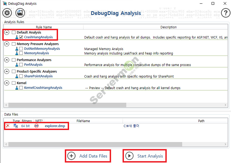Click the .NET not-managed icon for explorer.dmp

[37, 126]
